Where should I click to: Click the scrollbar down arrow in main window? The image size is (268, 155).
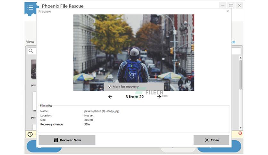click(240, 127)
